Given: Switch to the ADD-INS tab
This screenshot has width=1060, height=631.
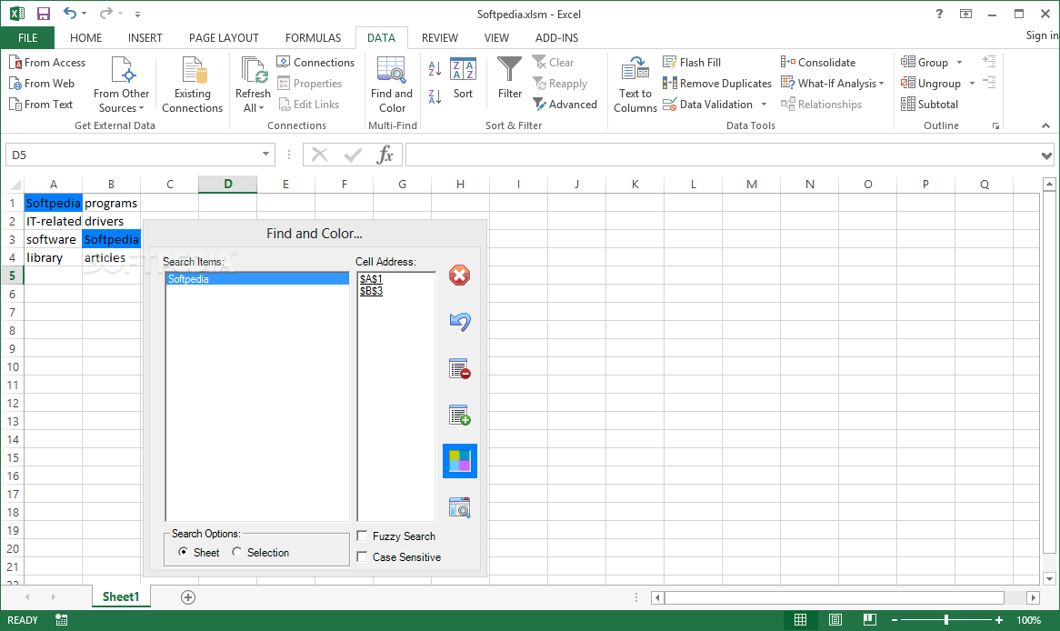Looking at the screenshot, I should click(557, 38).
